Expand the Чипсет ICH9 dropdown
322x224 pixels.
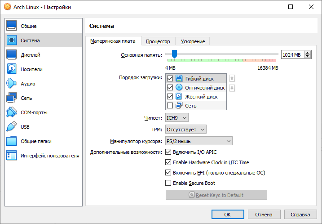177,118
